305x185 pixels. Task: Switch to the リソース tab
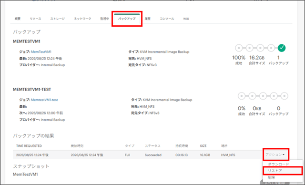click(x=35, y=19)
